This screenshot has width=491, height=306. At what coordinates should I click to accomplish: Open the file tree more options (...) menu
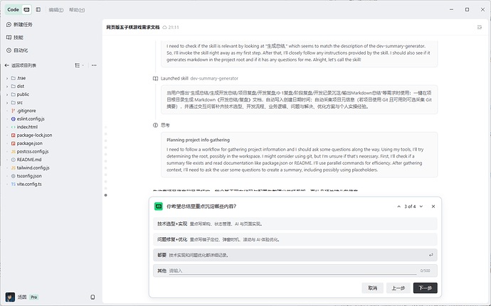click(x=94, y=65)
